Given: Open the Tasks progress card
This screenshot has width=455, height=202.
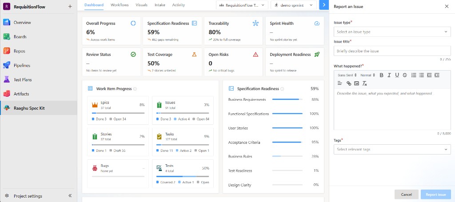Looking at the screenshot, I should 183,142.
